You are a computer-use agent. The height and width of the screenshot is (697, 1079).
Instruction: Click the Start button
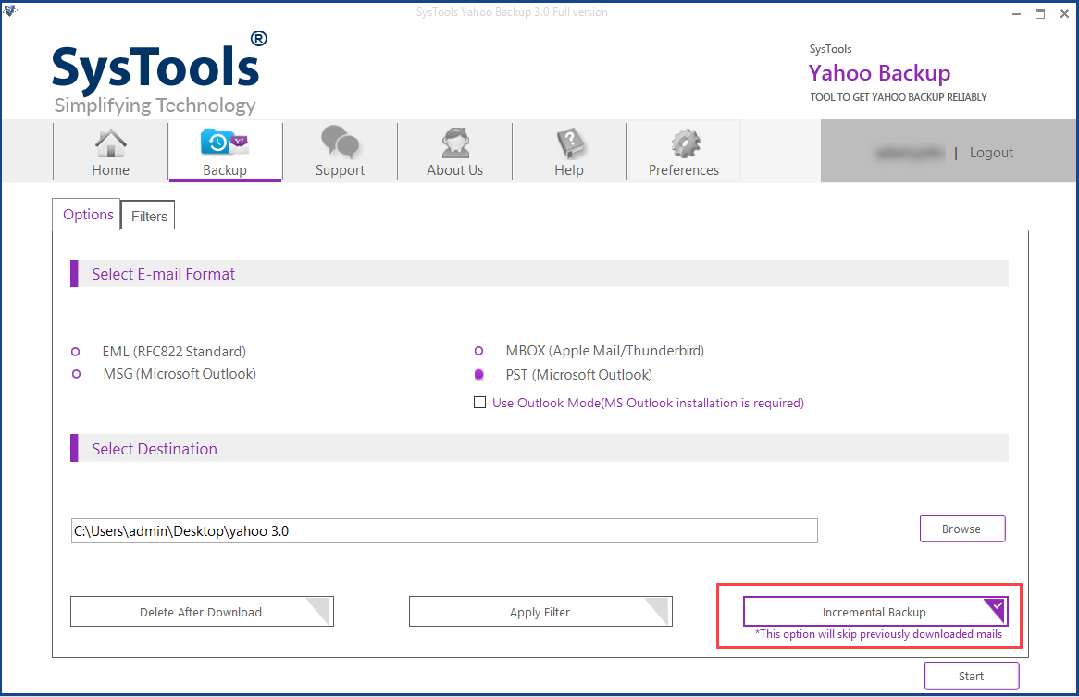(x=971, y=676)
